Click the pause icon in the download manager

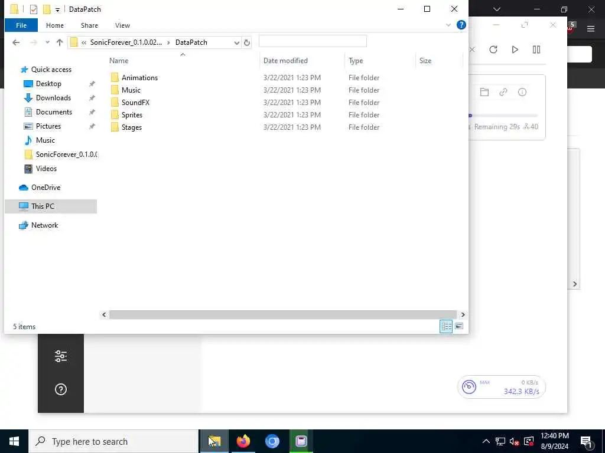536,50
